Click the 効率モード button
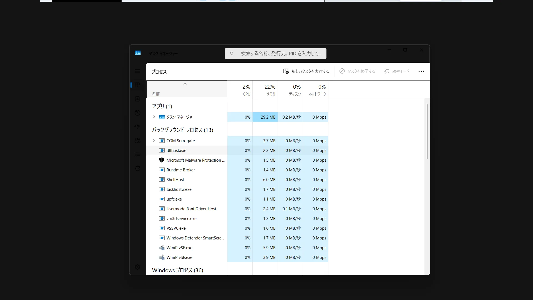The width and height of the screenshot is (533, 300). click(396, 71)
